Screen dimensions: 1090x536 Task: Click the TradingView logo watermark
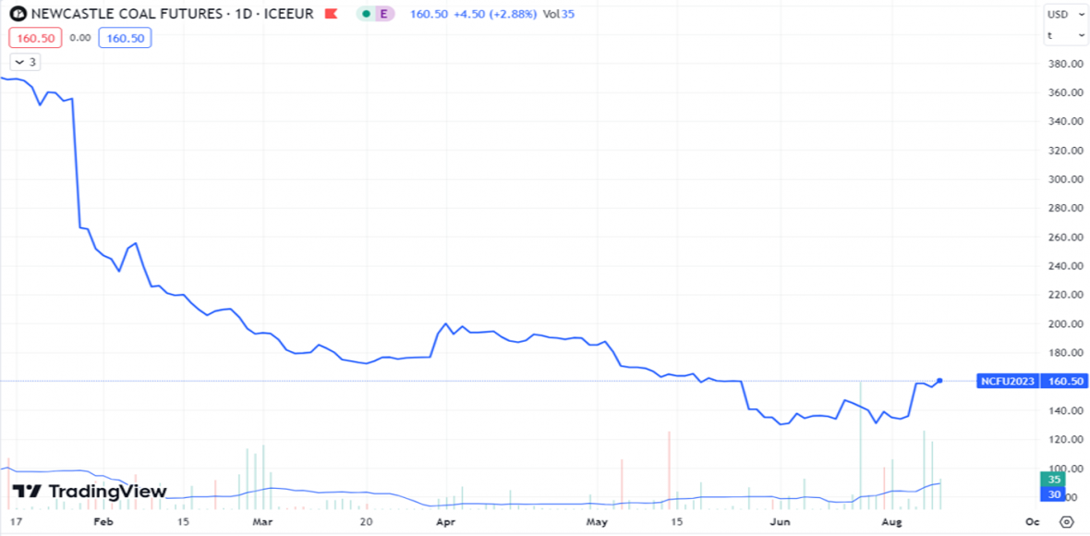coord(90,492)
